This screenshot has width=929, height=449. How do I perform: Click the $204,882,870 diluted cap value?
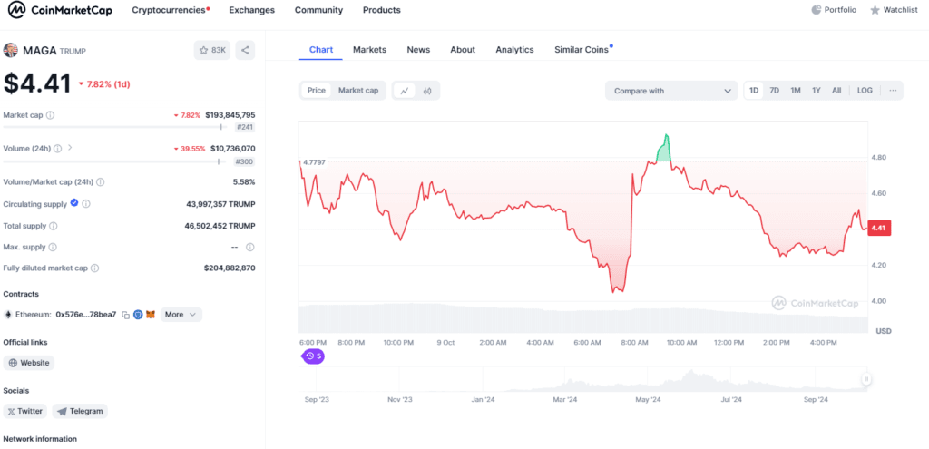point(230,268)
